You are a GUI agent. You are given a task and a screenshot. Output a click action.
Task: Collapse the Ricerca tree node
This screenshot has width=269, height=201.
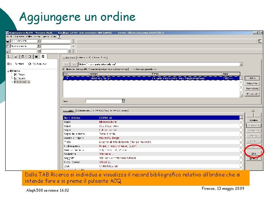[x=8, y=71]
